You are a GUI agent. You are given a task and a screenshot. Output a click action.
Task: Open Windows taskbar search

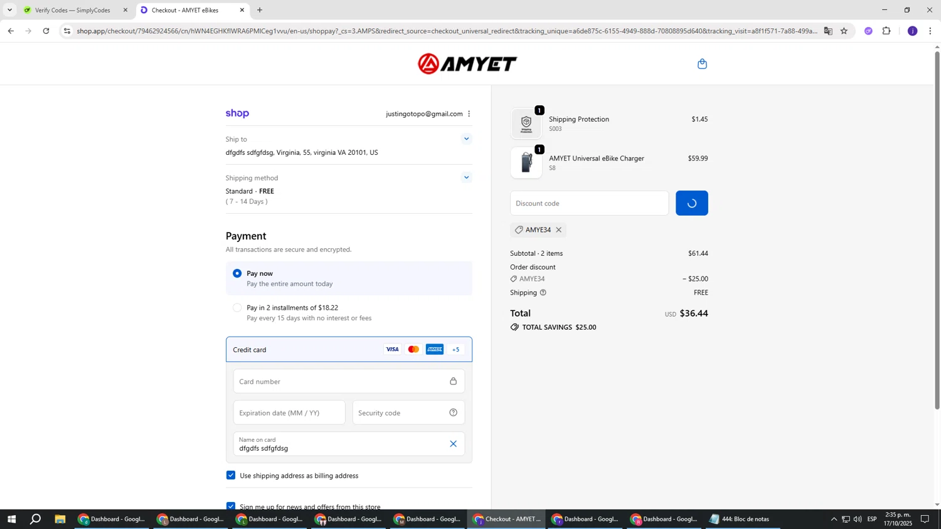coord(36,519)
